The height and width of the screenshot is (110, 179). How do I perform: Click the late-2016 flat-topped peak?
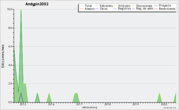click(x=76, y=98)
